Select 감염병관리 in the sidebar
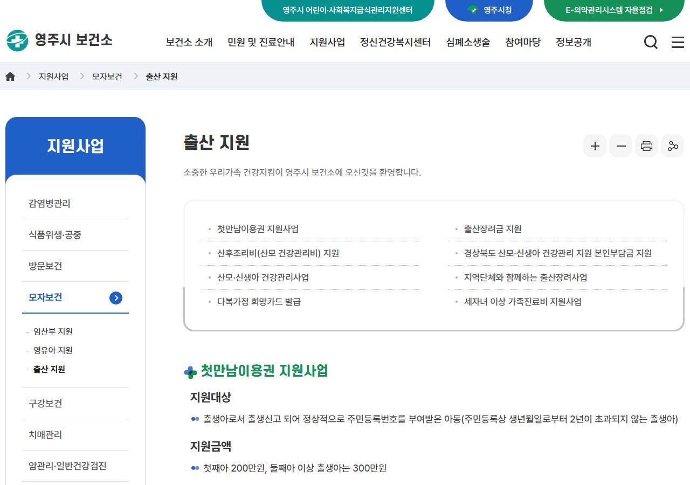Viewport: 690px width, 485px height. [75, 204]
